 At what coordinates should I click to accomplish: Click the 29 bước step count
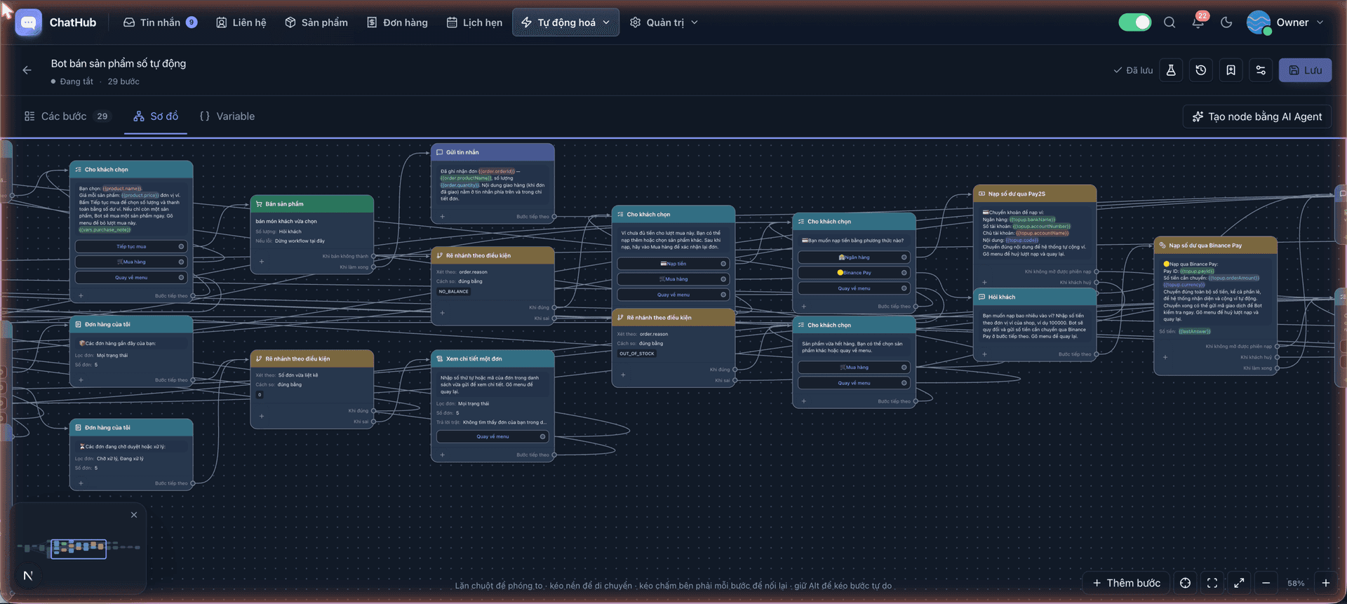(x=123, y=81)
